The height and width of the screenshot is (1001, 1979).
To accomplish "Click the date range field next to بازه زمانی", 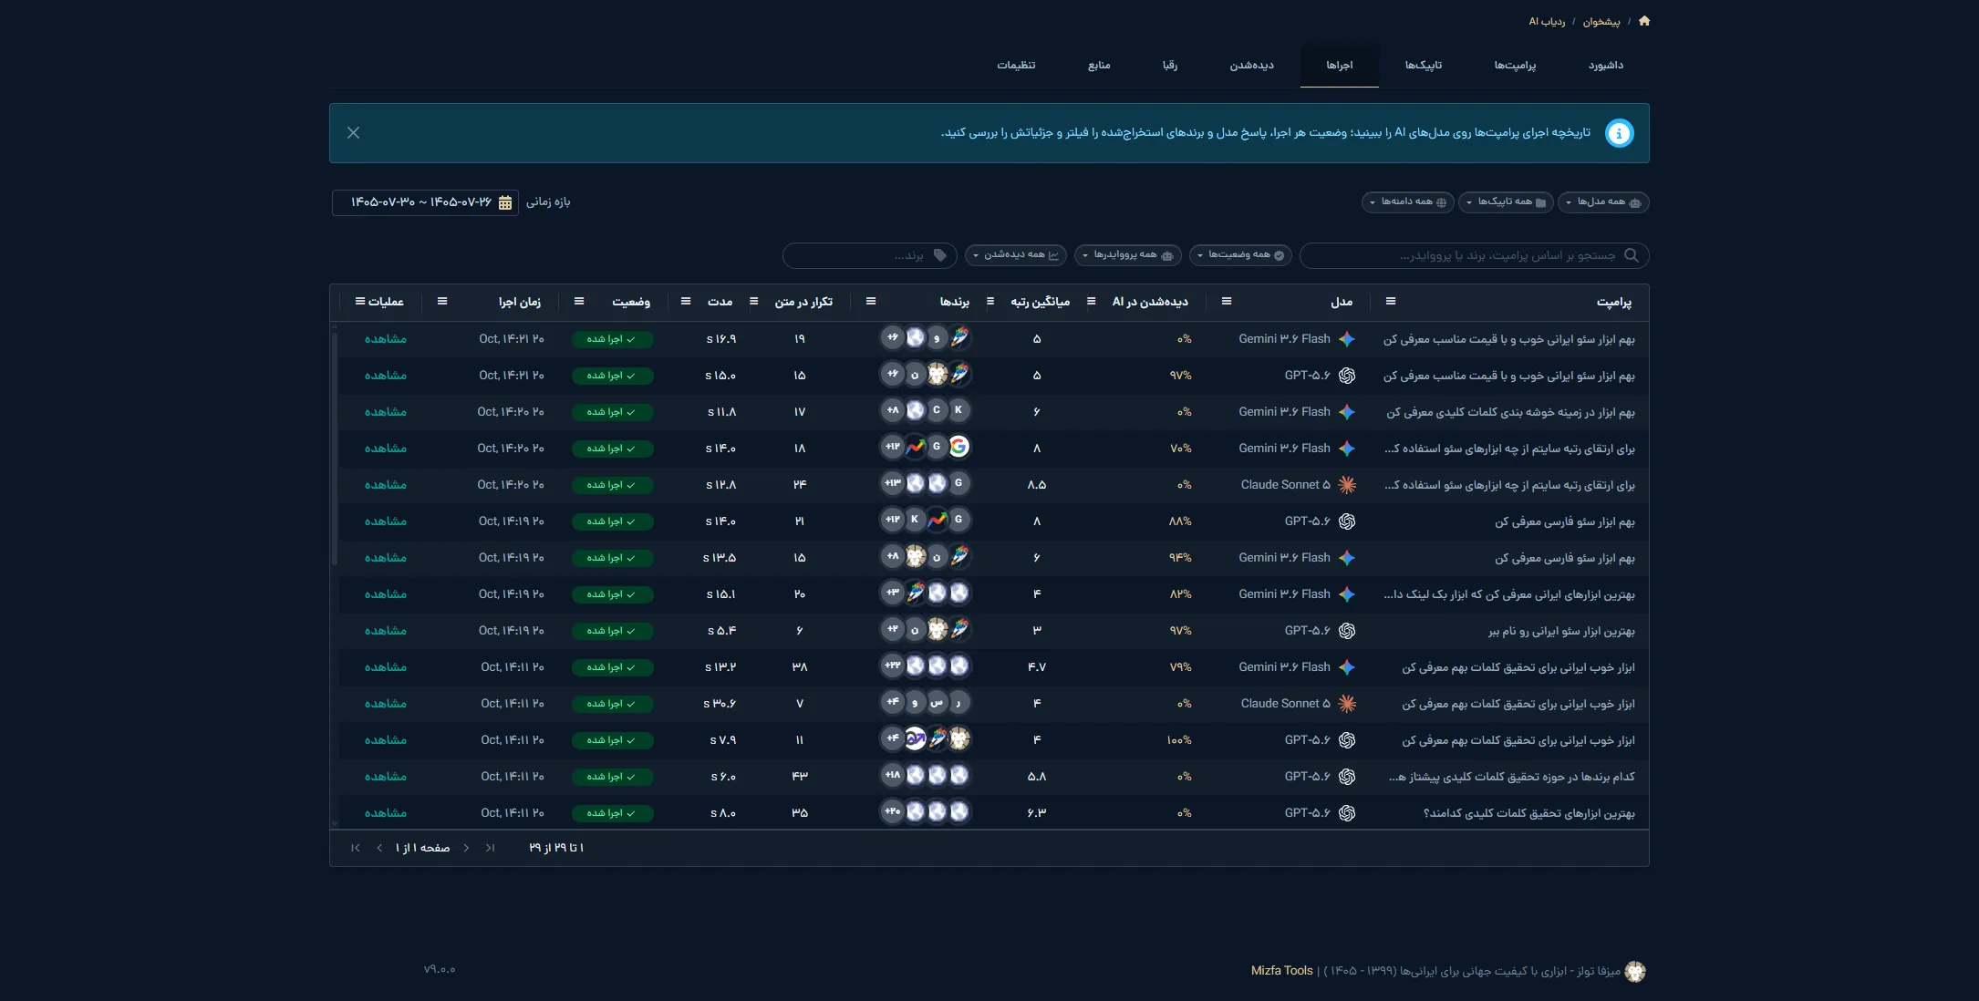I will (425, 202).
